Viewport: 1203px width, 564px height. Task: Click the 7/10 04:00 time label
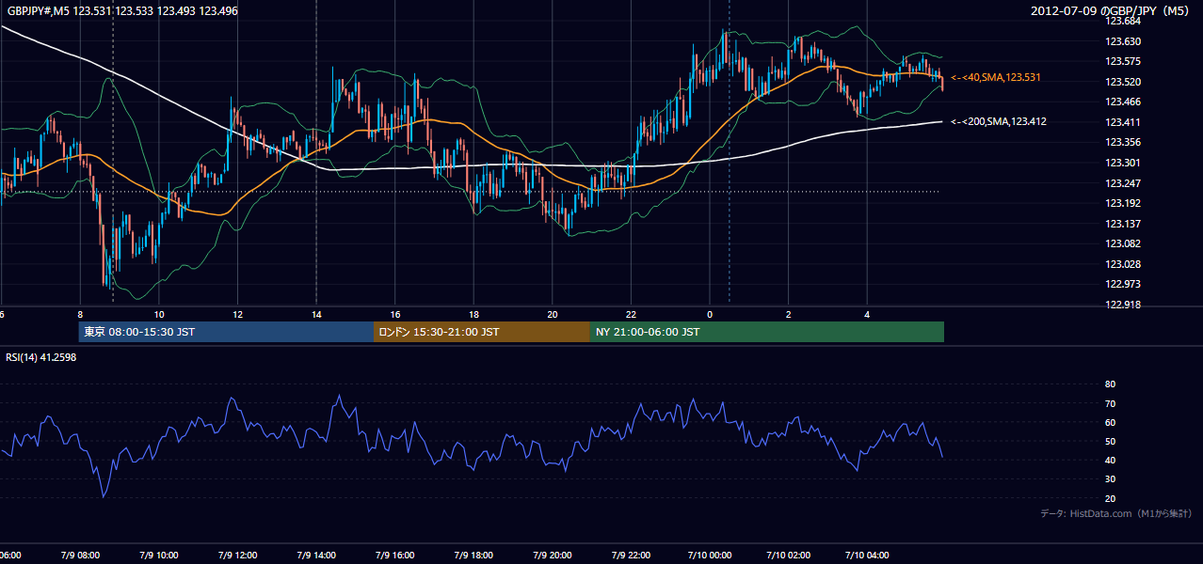[x=867, y=555]
